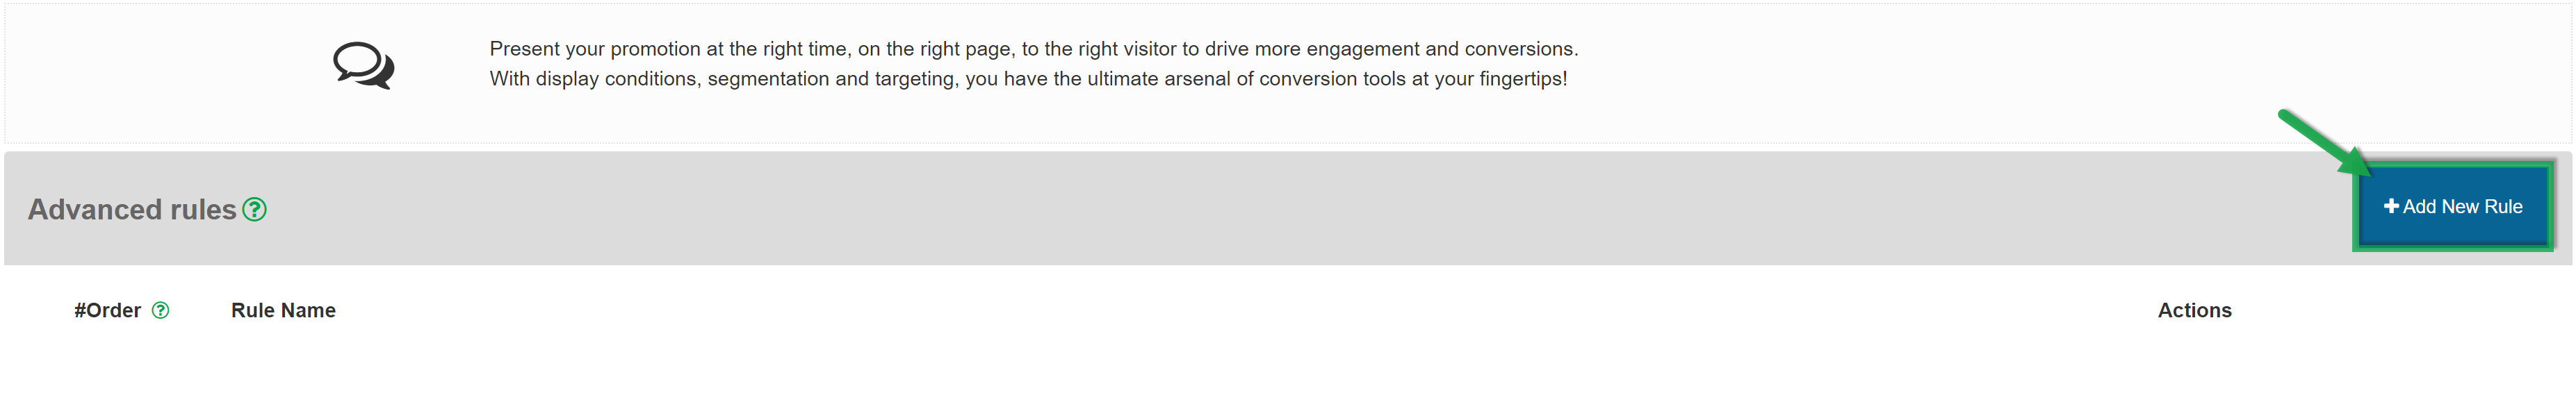The height and width of the screenshot is (418, 2576).
Task: Click the word "fingertips!" in the description
Action: [x=1523, y=79]
